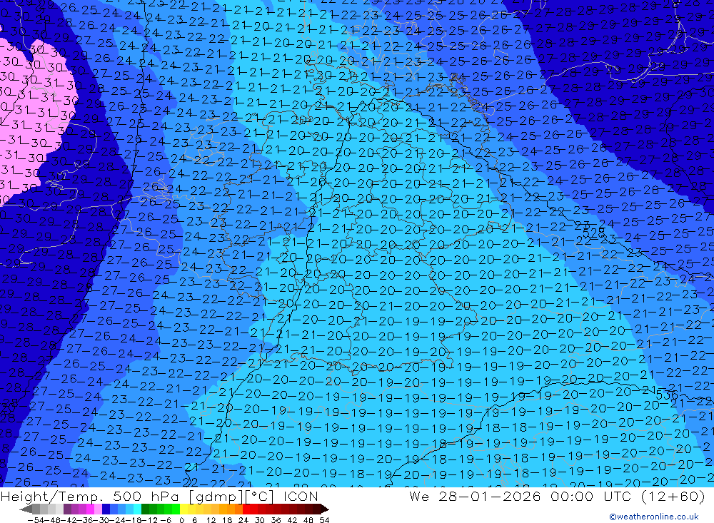Screen dimensions: 714x523
Task: Click the '-30' legend value
Action: [102, 520]
